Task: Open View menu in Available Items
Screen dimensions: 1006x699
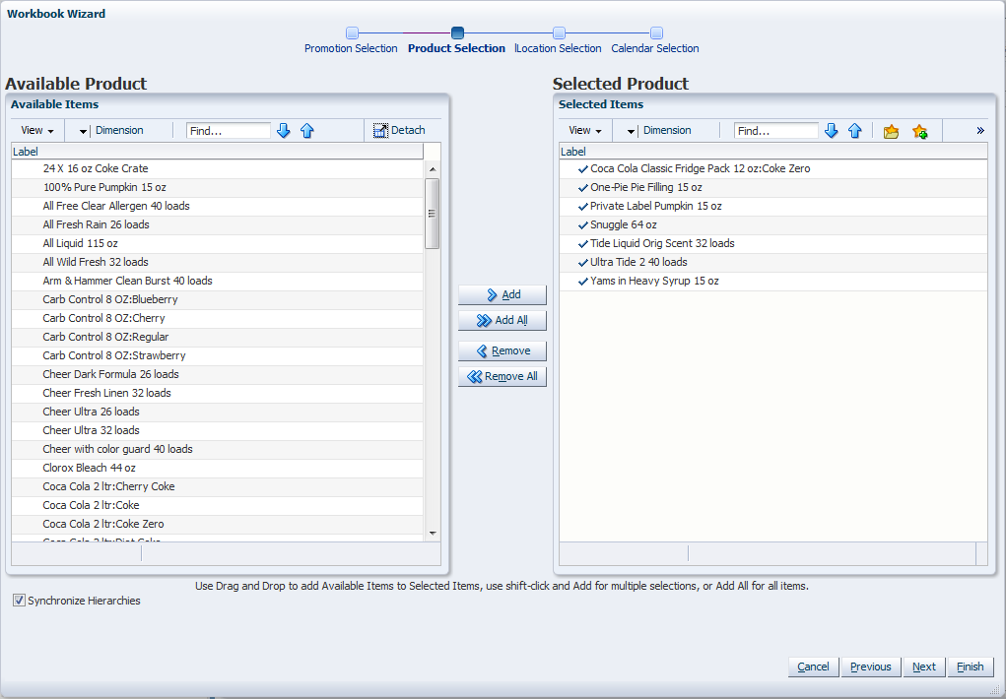Action: coord(37,130)
